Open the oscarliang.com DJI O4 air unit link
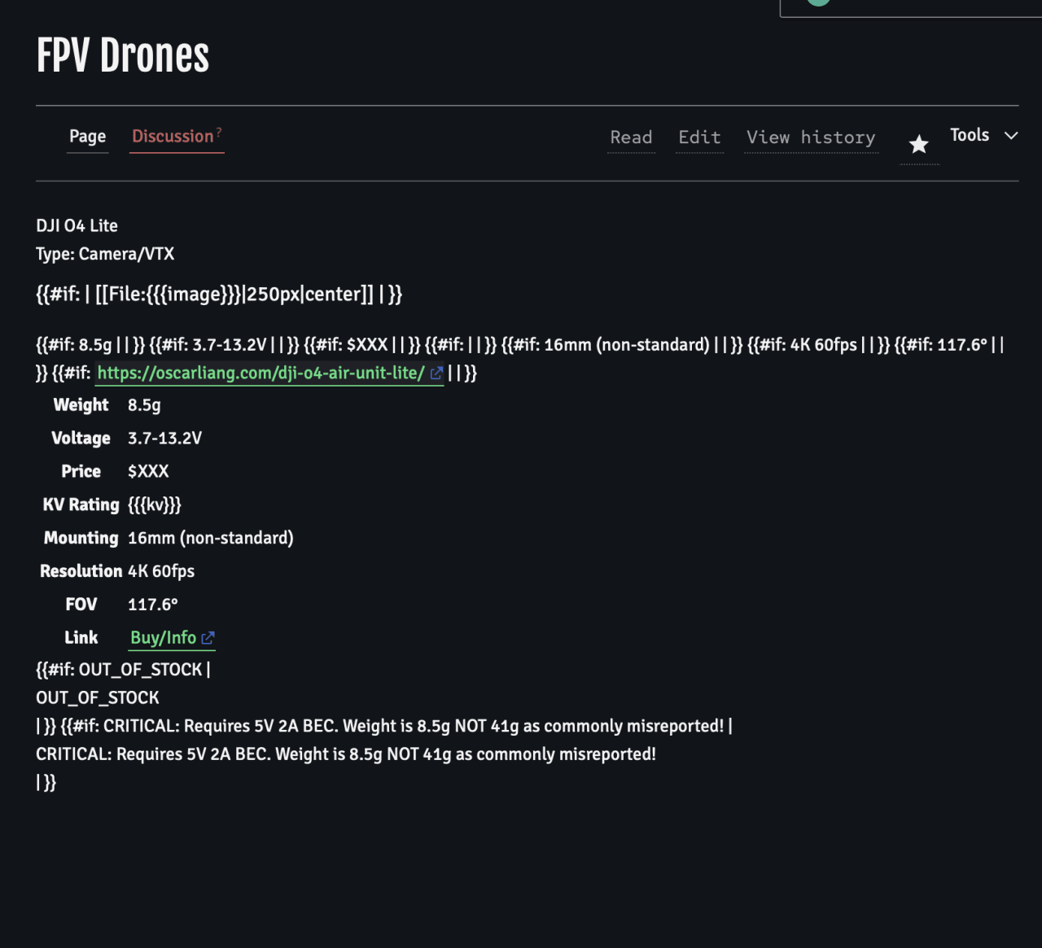Image resolution: width=1042 pixels, height=948 pixels. pyautogui.click(x=260, y=373)
